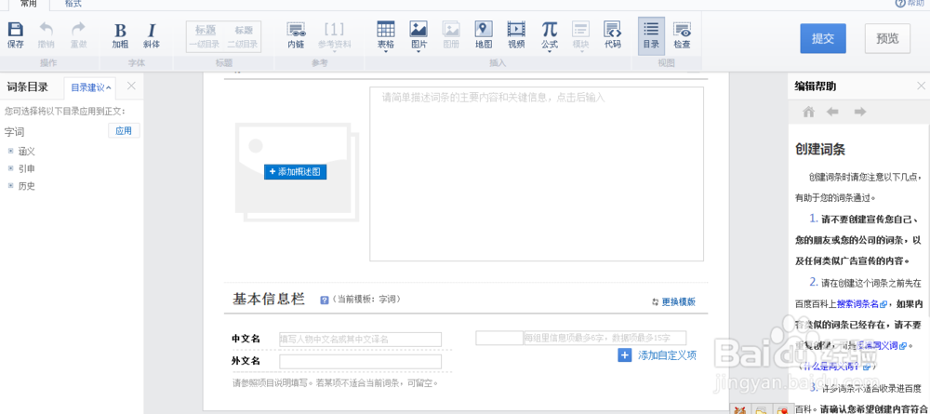The image size is (930, 414).
Task: Click 更换模板 to change template
Action: click(x=673, y=301)
